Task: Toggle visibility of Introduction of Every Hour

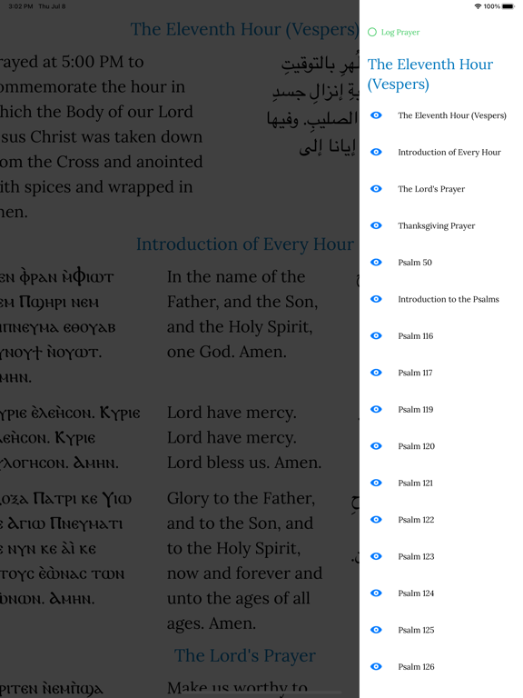Action: (x=376, y=153)
